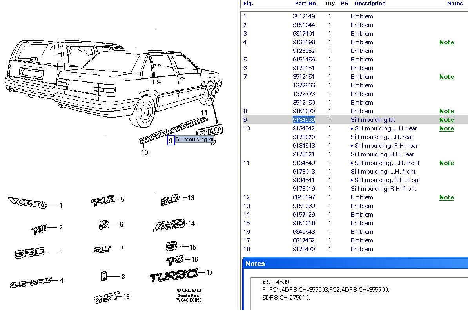The image size is (468, 311).
Task: Click the Sill moulding kit tooltip in the diagram
Action: (194, 139)
